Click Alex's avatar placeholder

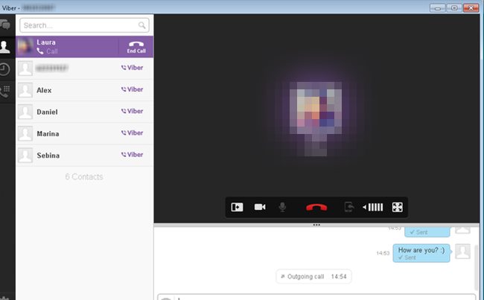coord(25,90)
